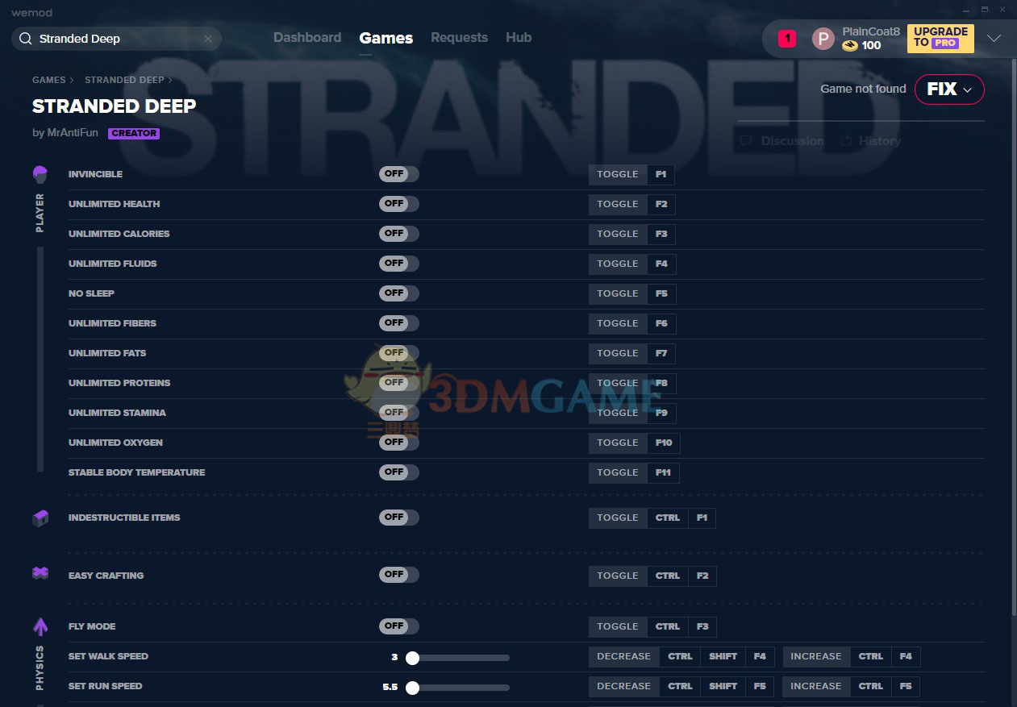Turn on Unlimited Calories

399,234
